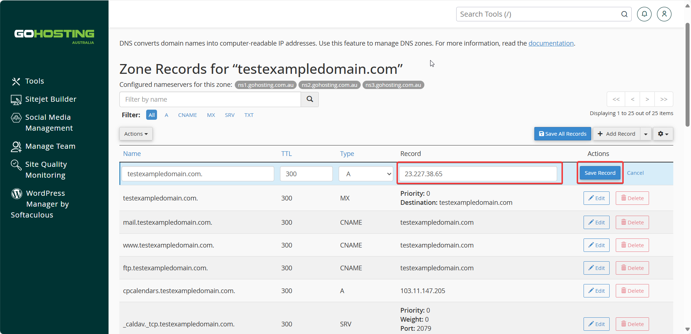Delete the www.testexampledomain.com CNAME record
Viewport: 691px width, 334px height.
632,245
